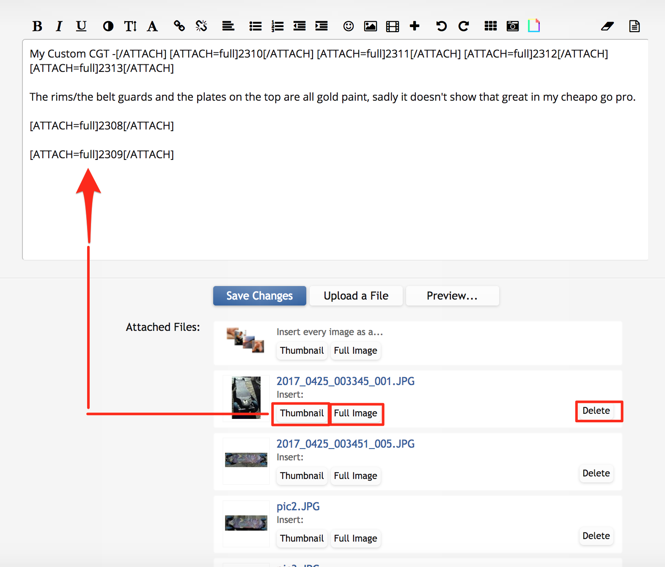665x567 pixels.
Task: Toggle italic text formatting
Action: [x=59, y=26]
